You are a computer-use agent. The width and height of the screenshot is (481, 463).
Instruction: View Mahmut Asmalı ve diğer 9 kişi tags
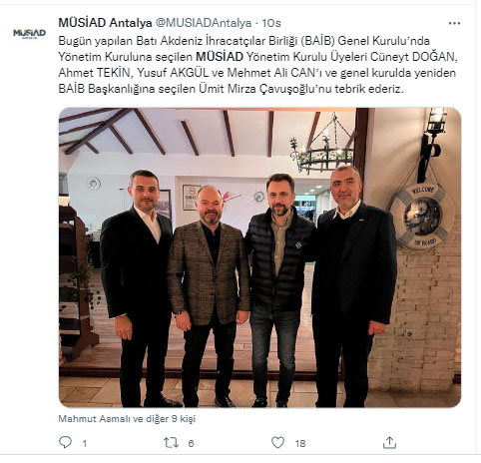(x=127, y=419)
